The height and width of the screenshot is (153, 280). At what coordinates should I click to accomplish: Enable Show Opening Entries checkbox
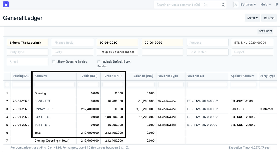point(54,61)
